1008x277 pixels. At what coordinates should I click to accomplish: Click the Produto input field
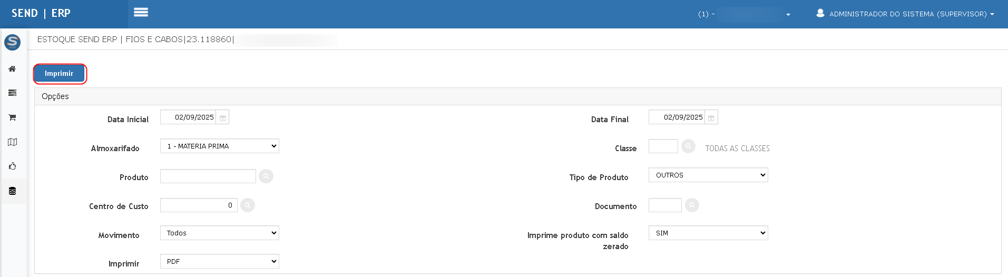[208, 176]
